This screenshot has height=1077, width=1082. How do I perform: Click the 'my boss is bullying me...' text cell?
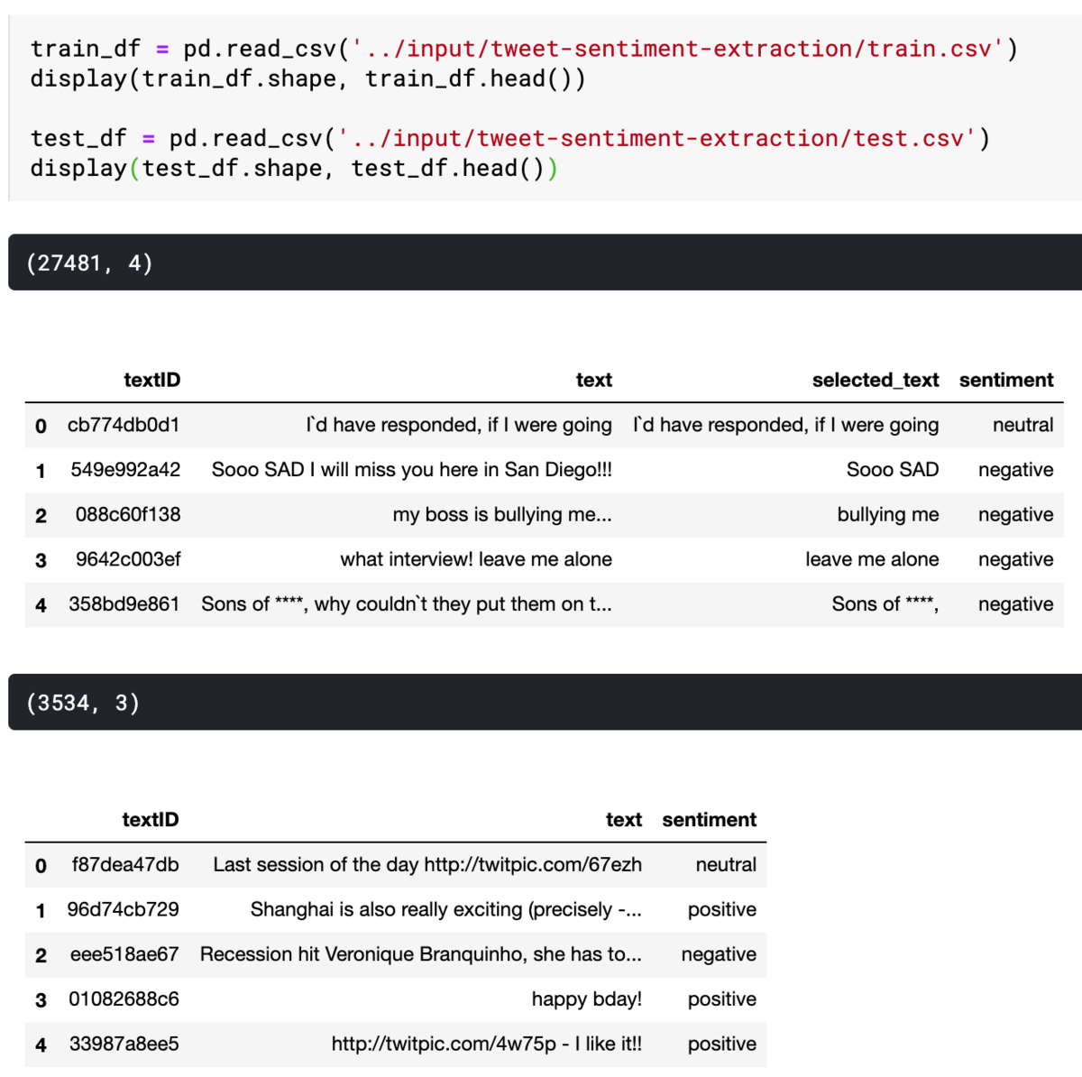(502, 515)
